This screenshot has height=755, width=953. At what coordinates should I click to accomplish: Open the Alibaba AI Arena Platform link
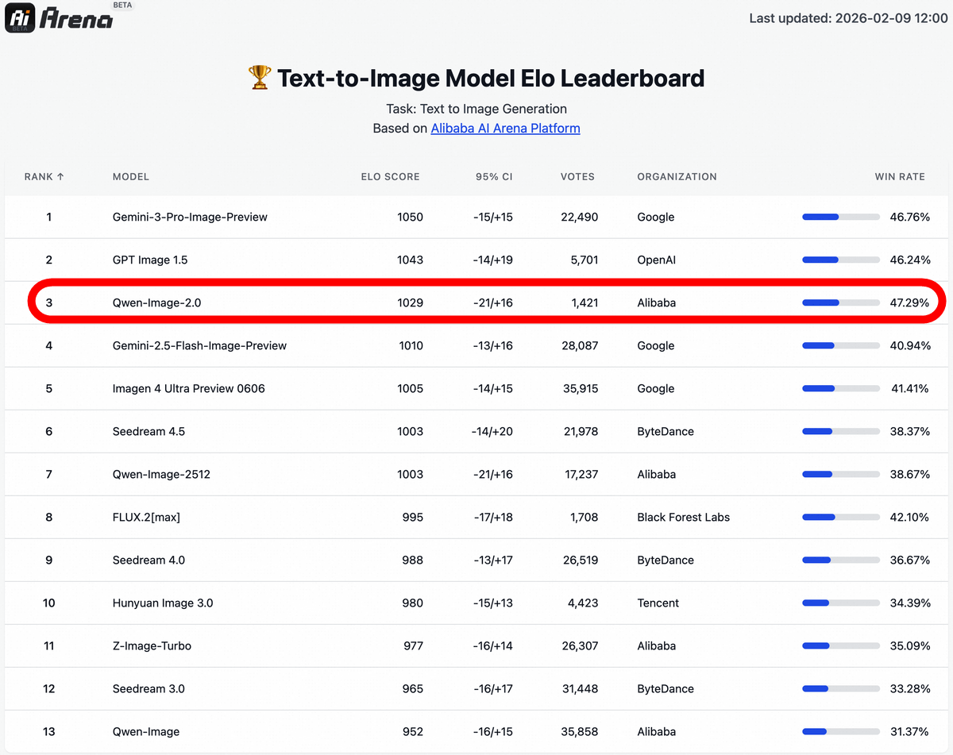coord(505,128)
